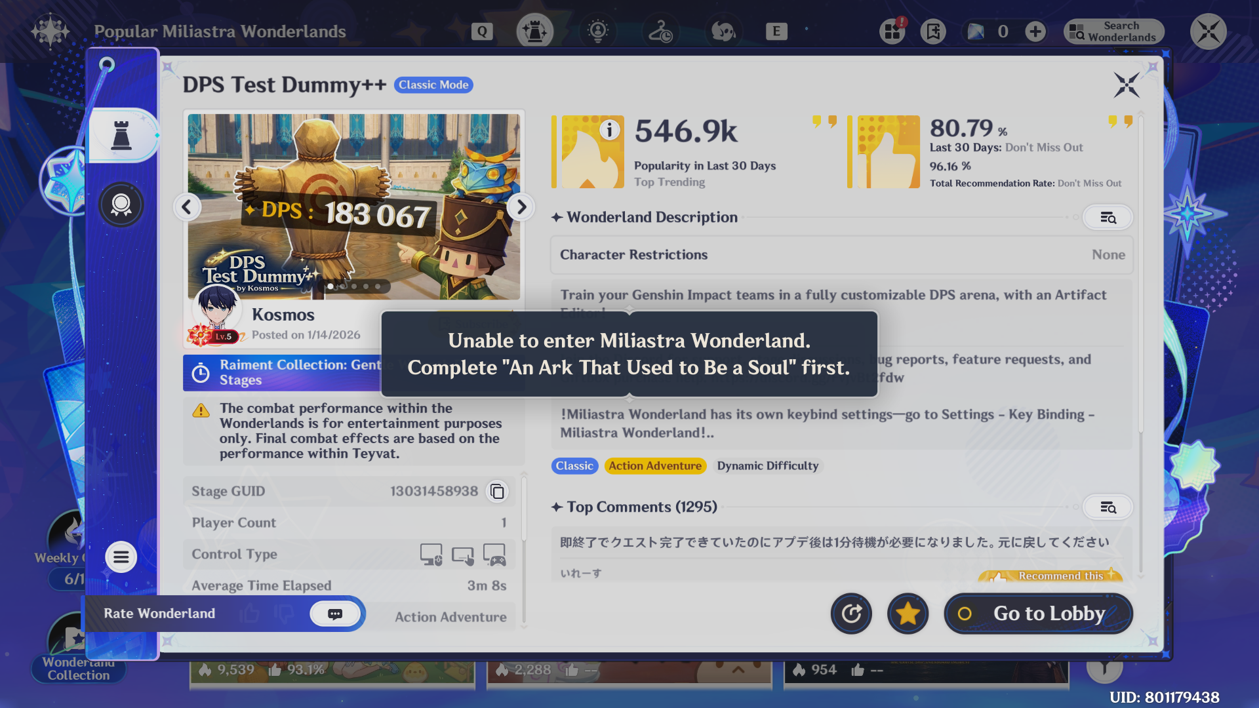Select the chess piece tab in the top bar

534,31
